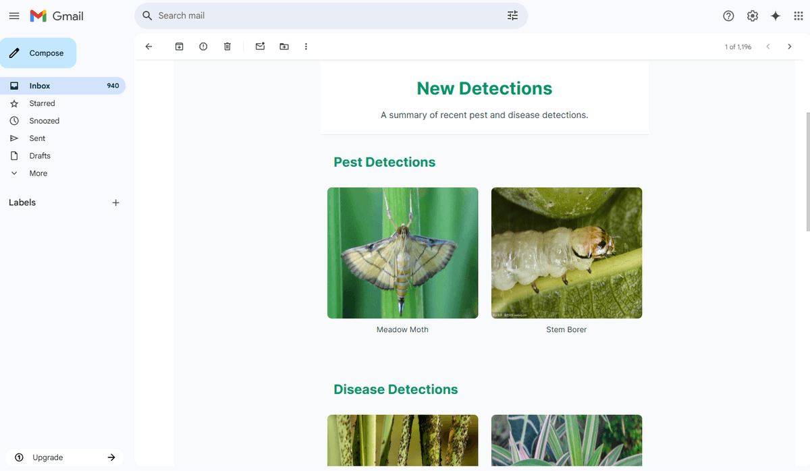Open the more actions three-dot menu

[x=306, y=47]
